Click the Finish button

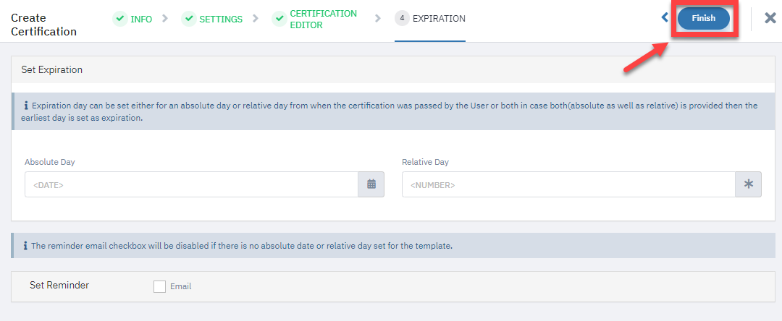point(704,18)
